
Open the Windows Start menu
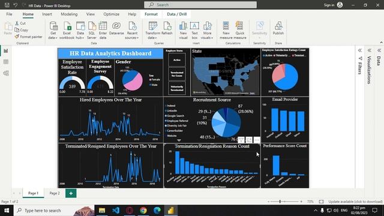(7, 211)
